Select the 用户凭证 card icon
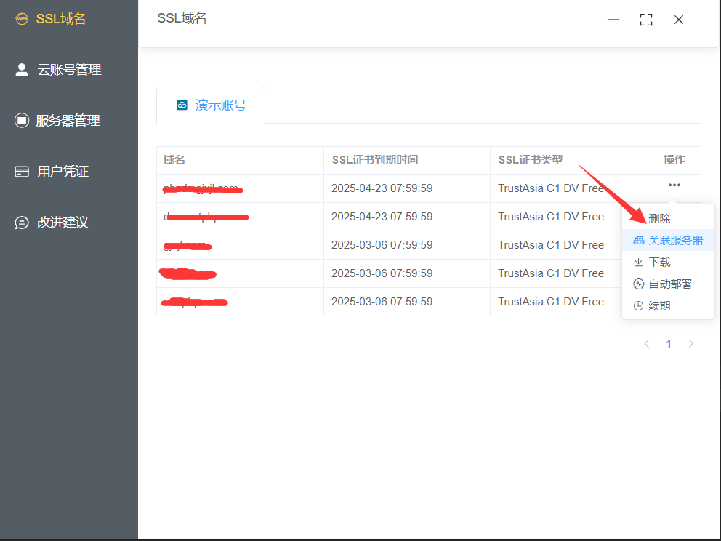Screen dimensions: 721x541 pyautogui.click(x=22, y=172)
